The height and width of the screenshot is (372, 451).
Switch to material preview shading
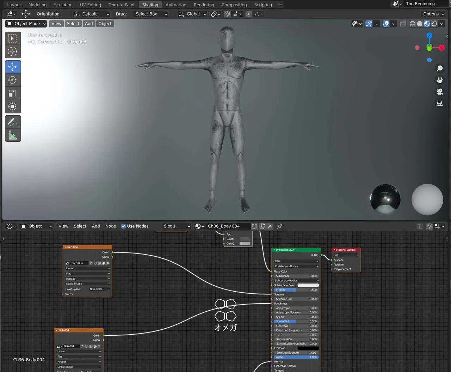point(427,24)
